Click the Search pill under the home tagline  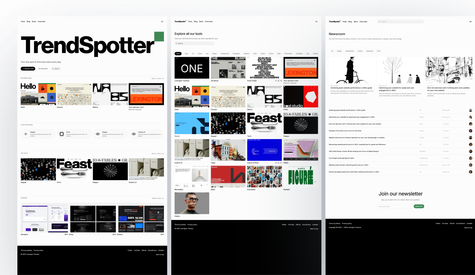(x=56, y=68)
